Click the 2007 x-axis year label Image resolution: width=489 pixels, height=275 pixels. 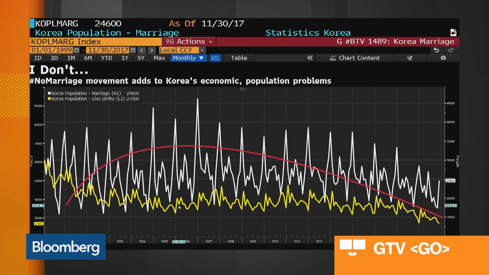209,241
